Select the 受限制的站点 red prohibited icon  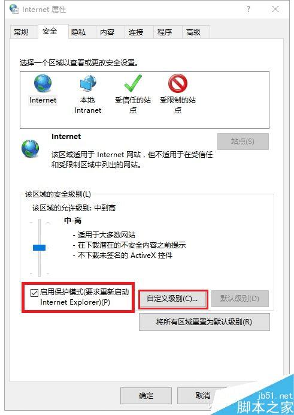tap(178, 83)
